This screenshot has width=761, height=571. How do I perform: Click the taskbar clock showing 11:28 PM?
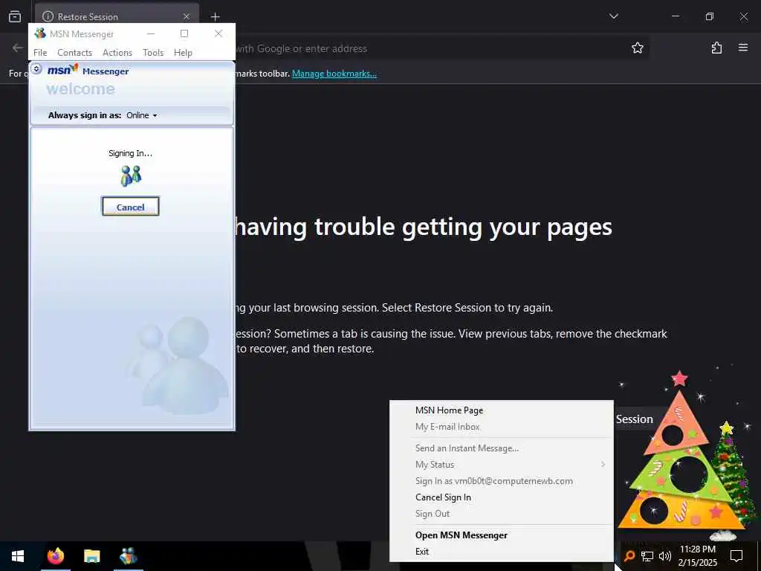click(x=697, y=556)
